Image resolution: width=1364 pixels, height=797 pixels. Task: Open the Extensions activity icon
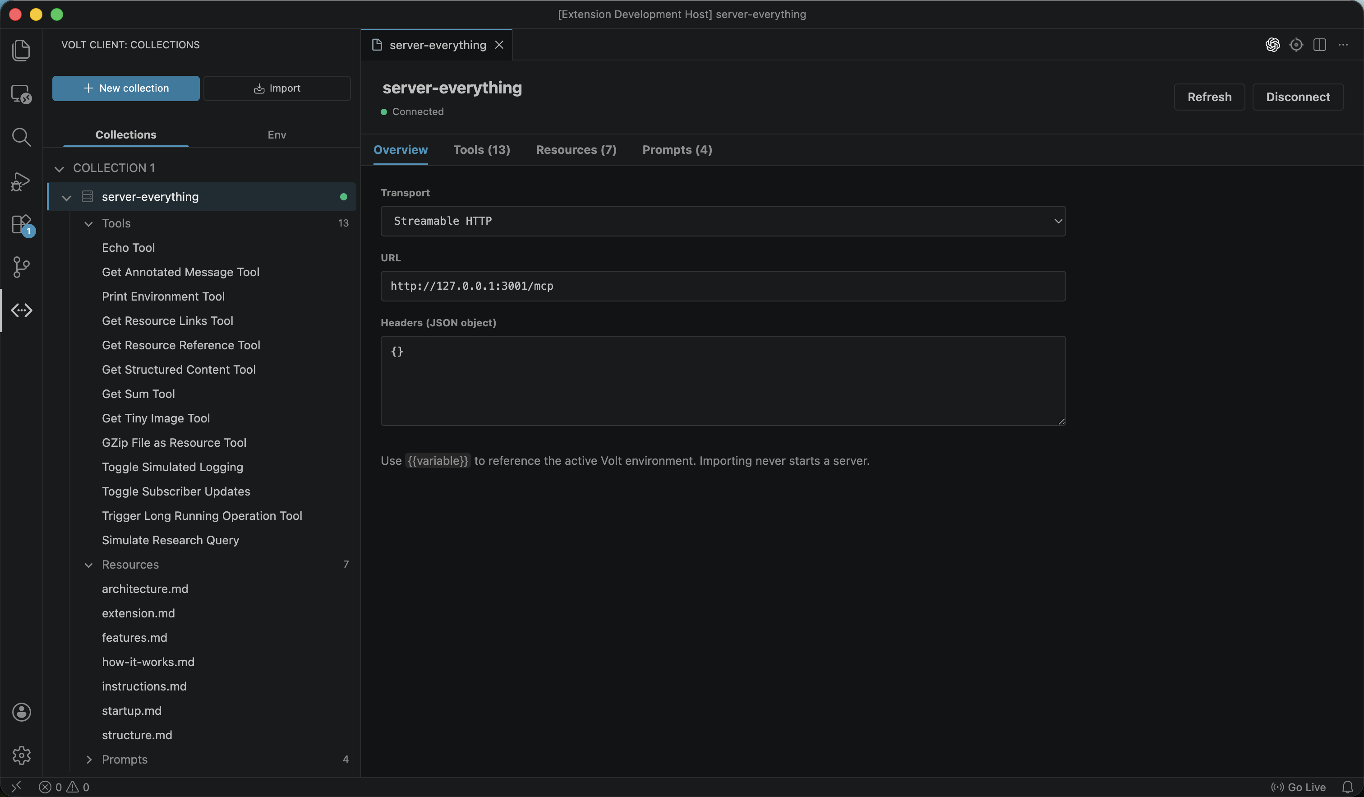pyautogui.click(x=22, y=224)
